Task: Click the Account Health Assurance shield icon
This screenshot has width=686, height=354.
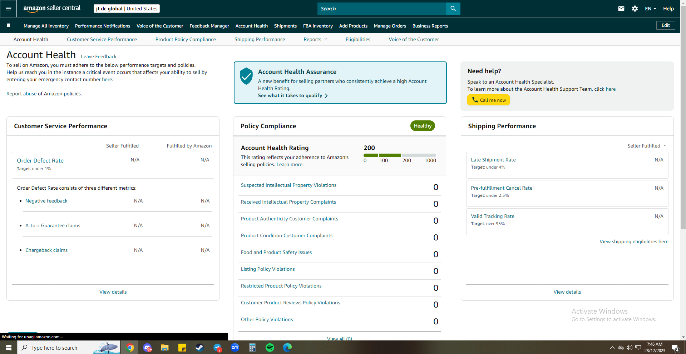Action: click(246, 76)
